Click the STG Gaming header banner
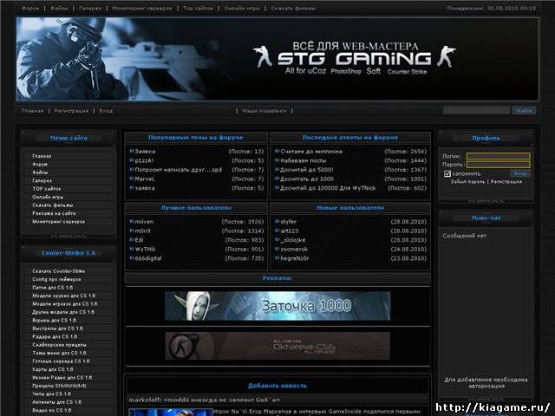Image resolution: width=555 pixels, height=416 pixels. pyautogui.click(x=277, y=59)
